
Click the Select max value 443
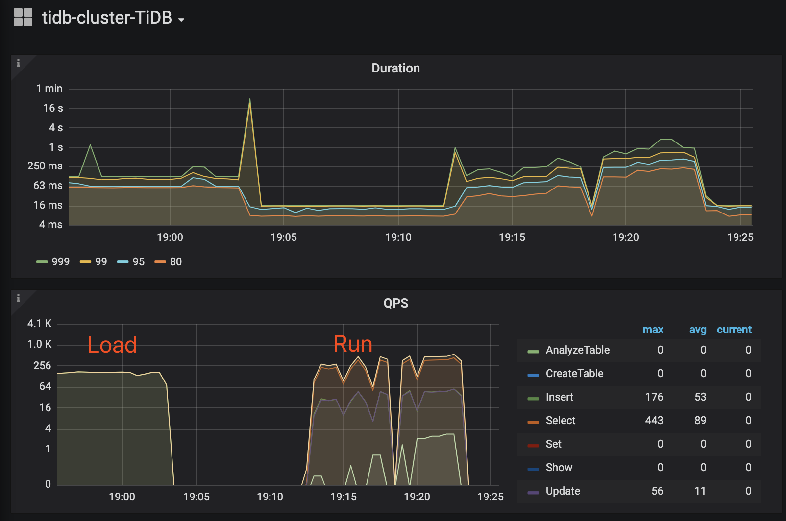pos(654,420)
